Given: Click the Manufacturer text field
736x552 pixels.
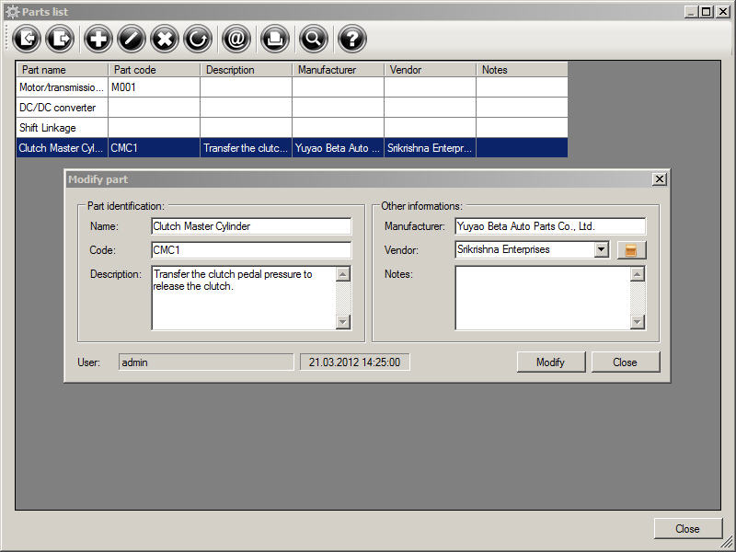Looking at the screenshot, I should point(550,226).
